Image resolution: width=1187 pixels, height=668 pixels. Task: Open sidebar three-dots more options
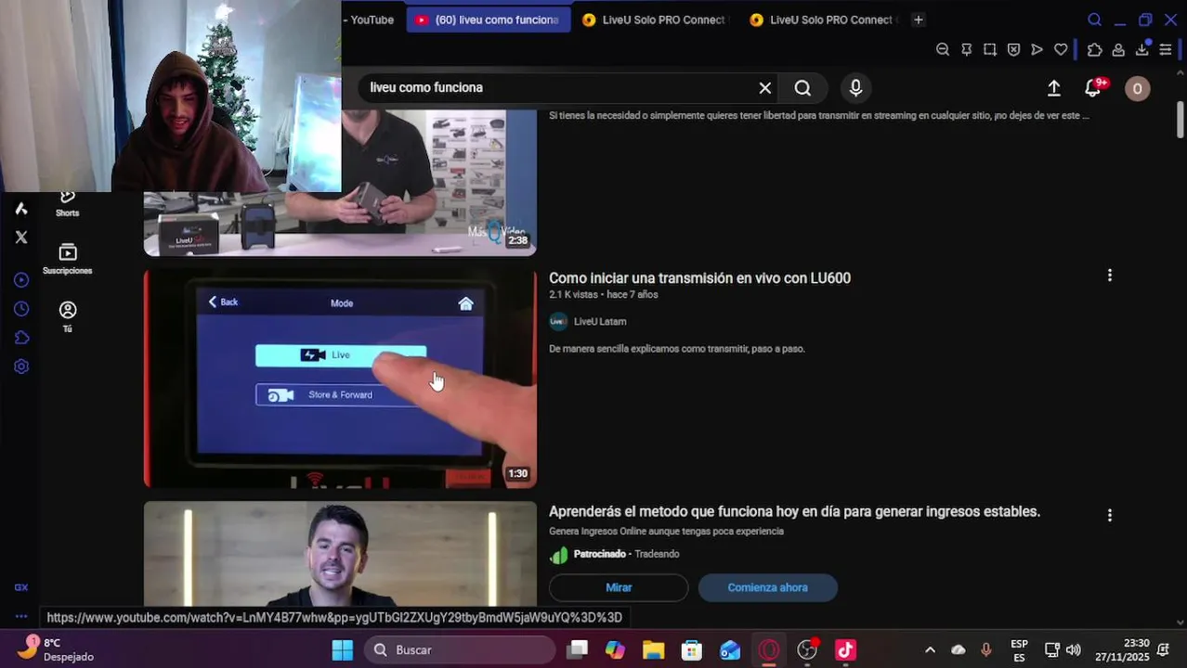21,616
